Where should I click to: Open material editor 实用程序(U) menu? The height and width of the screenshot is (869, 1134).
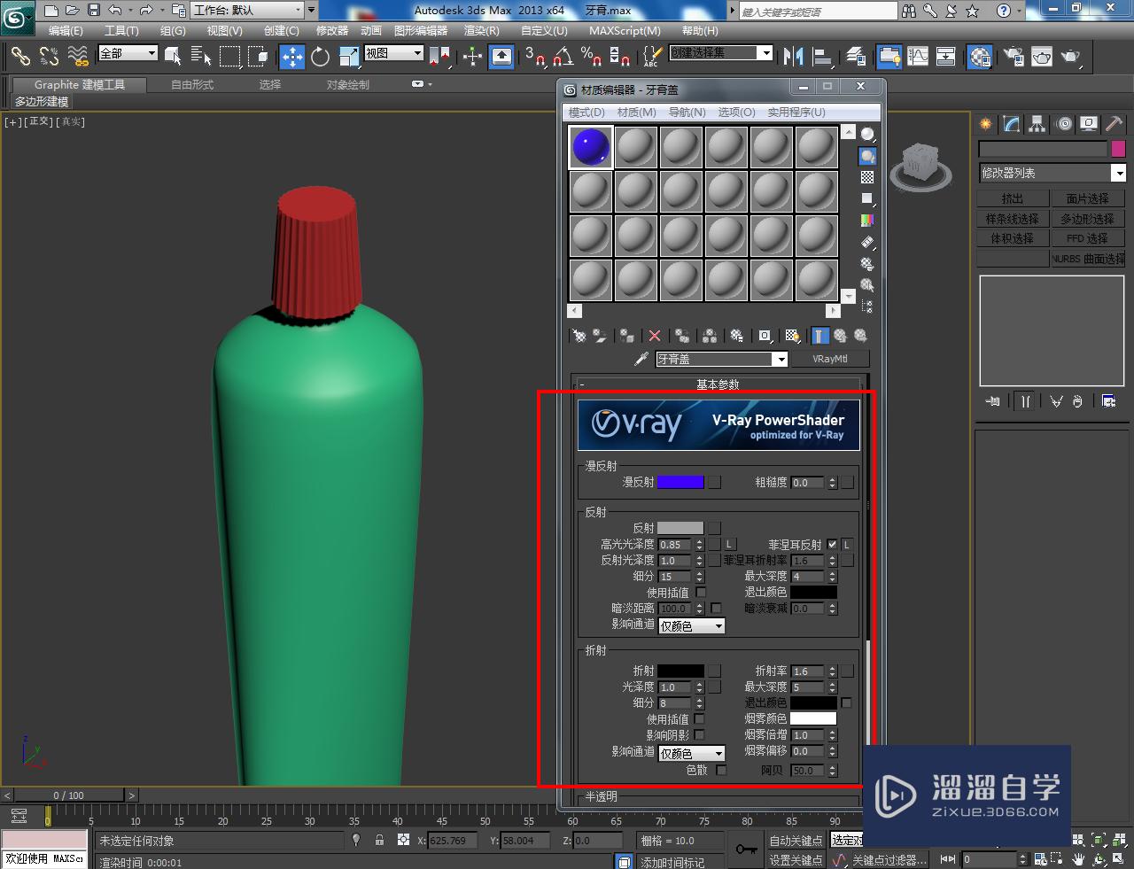796,112
